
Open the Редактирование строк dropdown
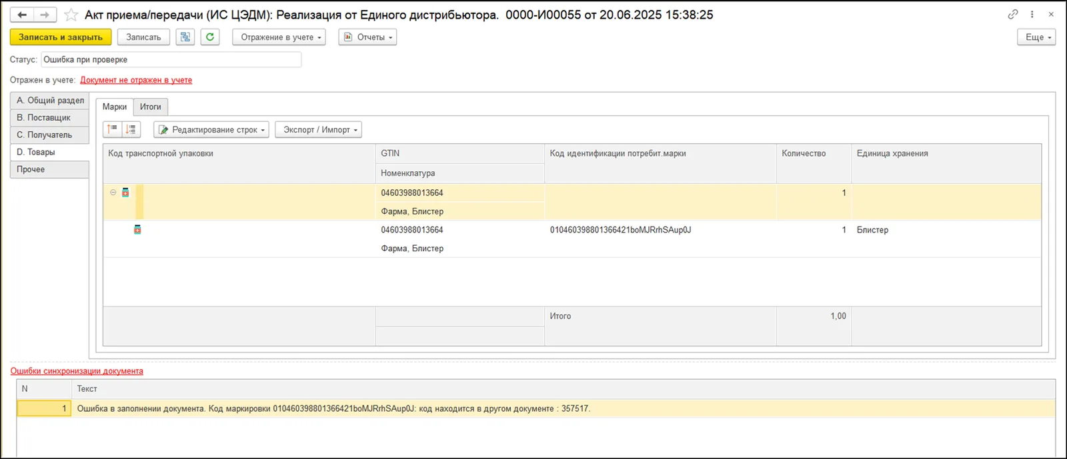pyautogui.click(x=211, y=129)
